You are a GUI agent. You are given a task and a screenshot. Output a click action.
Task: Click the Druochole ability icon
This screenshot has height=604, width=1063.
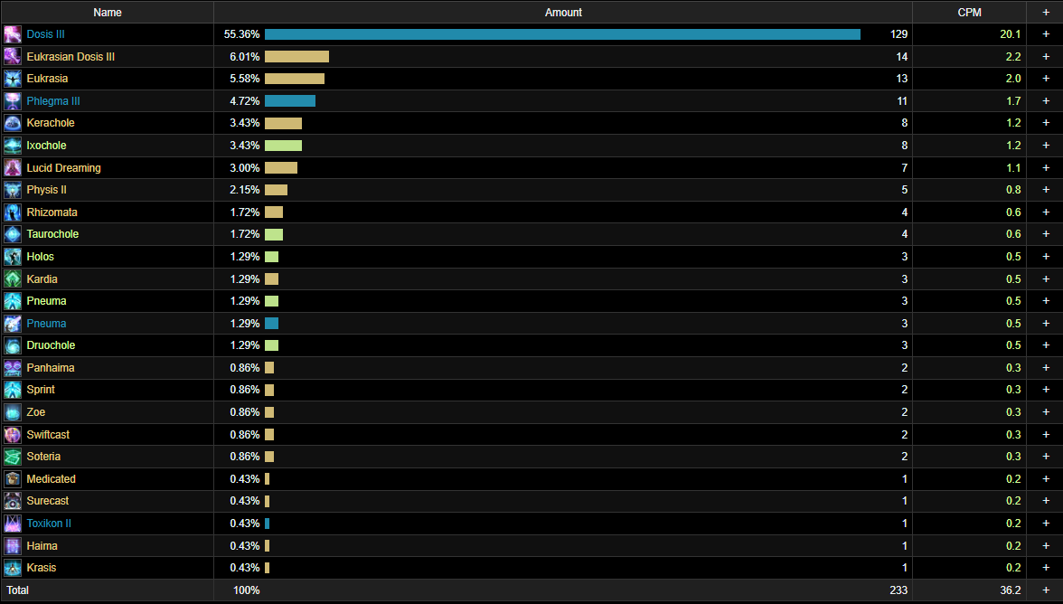click(13, 345)
